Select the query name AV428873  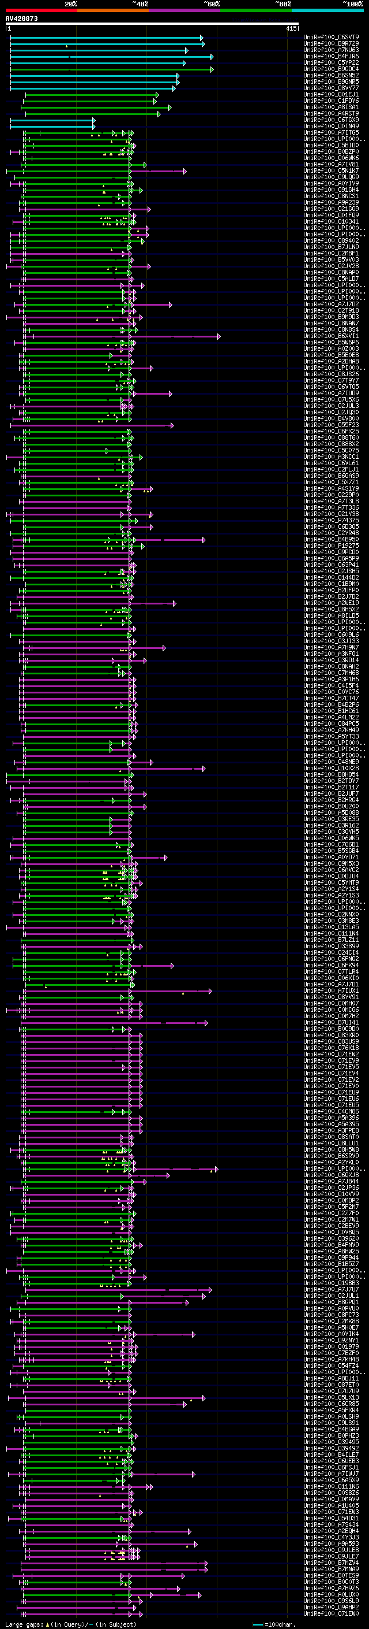click(21, 18)
